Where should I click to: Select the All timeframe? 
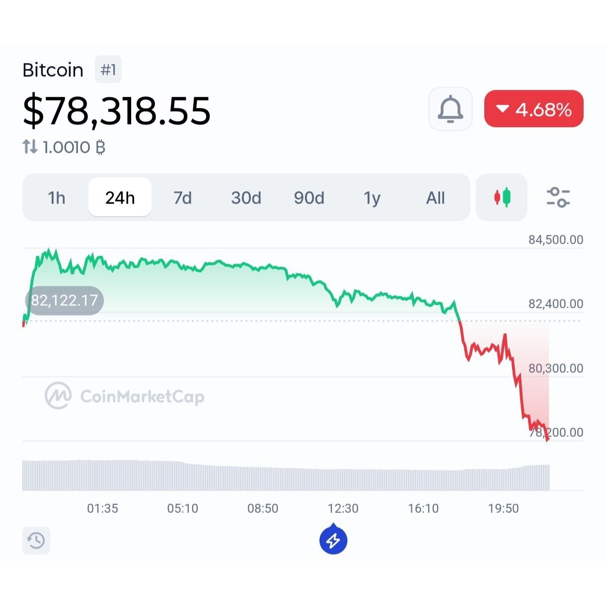pos(435,198)
